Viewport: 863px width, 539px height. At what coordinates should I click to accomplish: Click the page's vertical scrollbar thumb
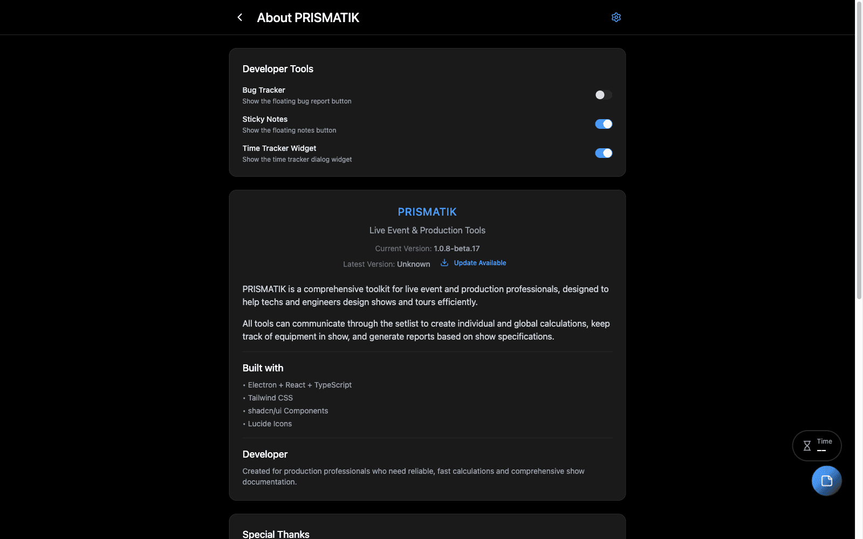[x=859, y=150]
